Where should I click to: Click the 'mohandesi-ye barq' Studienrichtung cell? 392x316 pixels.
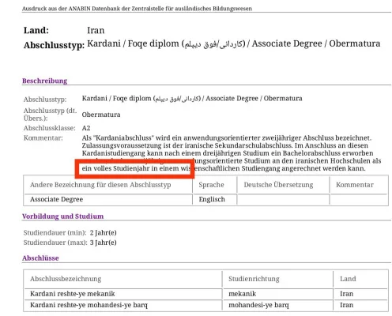[x=258, y=305]
